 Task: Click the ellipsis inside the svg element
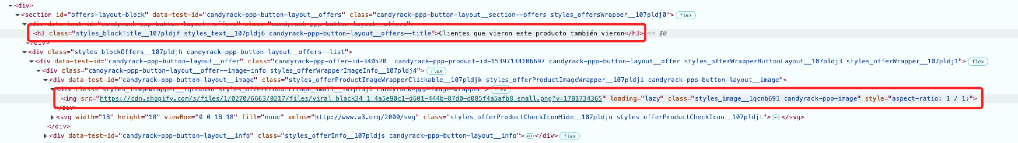pyautogui.click(x=776, y=117)
